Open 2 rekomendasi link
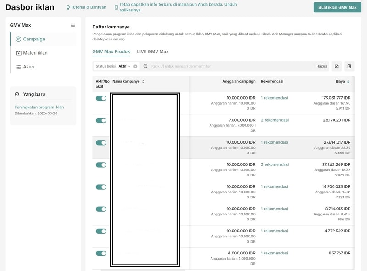This screenshot has width=367, height=271. pos(275,120)
